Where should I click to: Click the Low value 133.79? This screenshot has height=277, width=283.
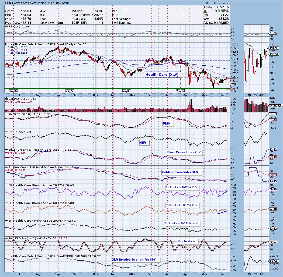point(26,19)
